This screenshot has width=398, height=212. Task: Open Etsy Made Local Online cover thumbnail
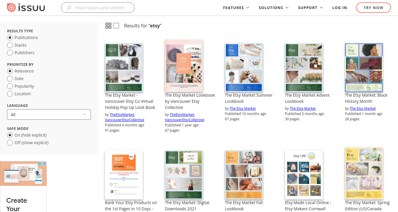tap(304, 175)
